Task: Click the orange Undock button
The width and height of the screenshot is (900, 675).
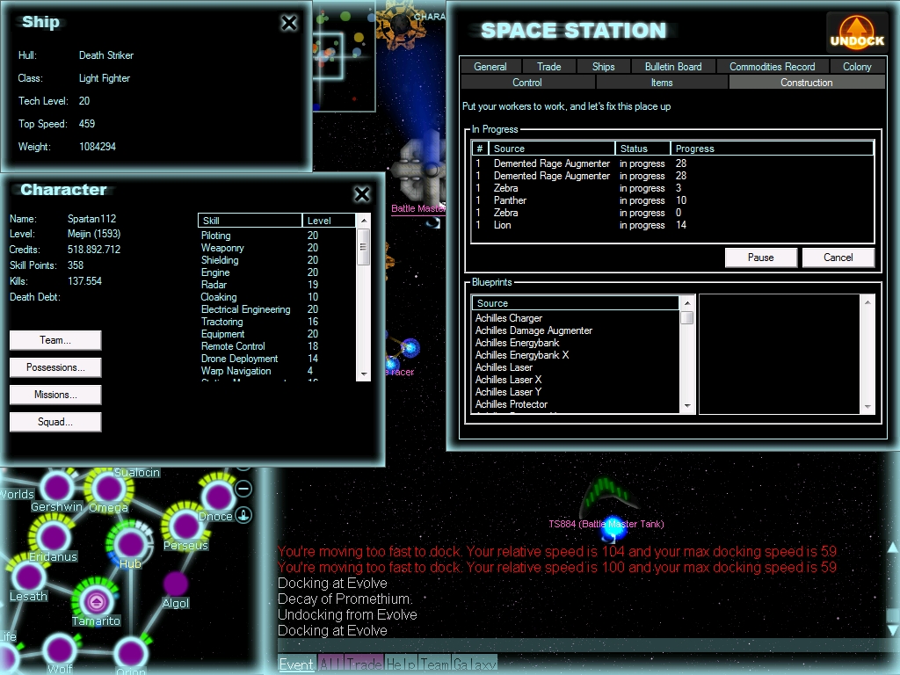Action: pos(857,32)
